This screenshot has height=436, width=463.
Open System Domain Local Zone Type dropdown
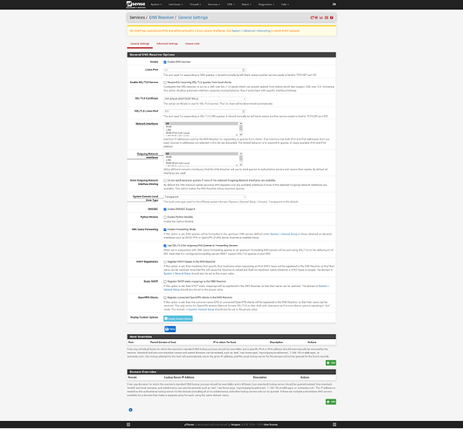[x=205, y=197]
